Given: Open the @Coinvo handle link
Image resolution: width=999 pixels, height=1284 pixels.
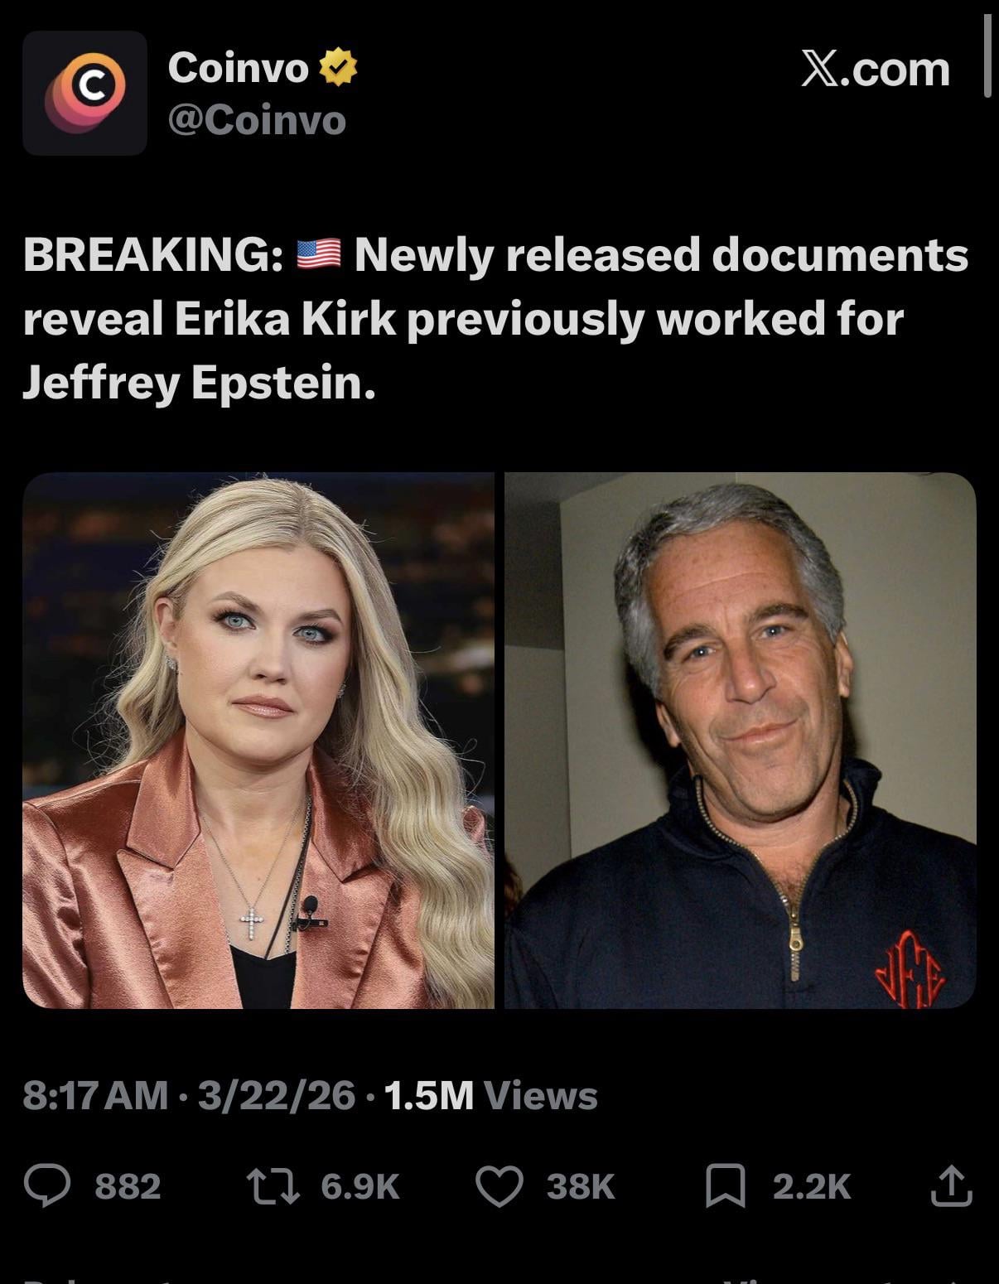Looking at the screenshot, I should 257,121.
